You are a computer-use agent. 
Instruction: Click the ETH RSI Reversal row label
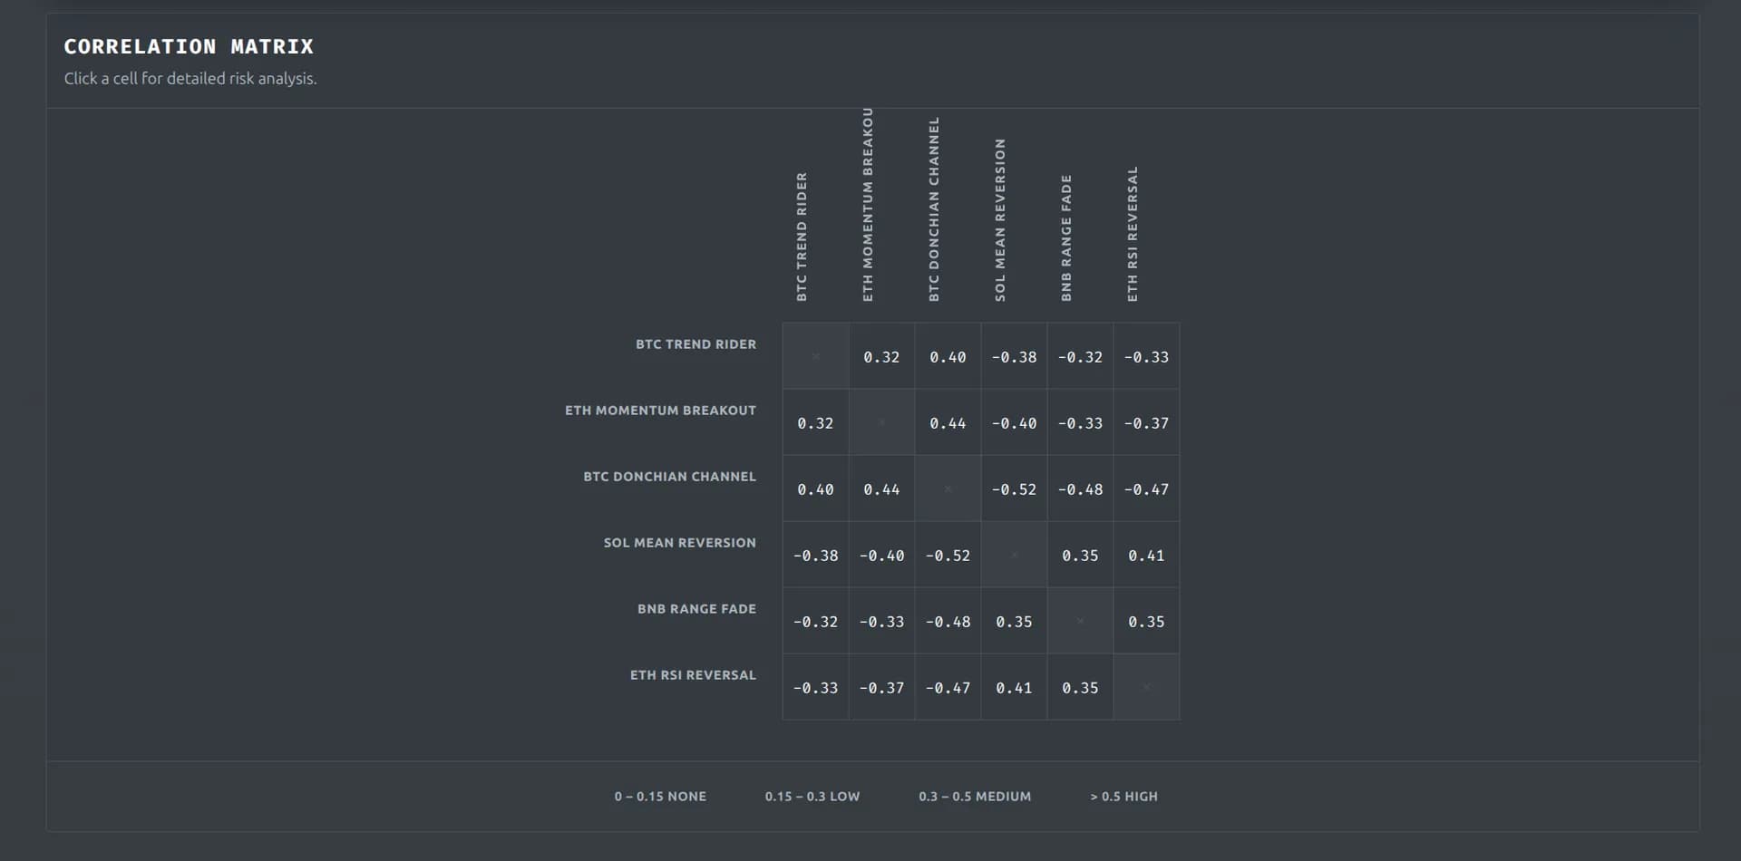[x=693, y=675]
